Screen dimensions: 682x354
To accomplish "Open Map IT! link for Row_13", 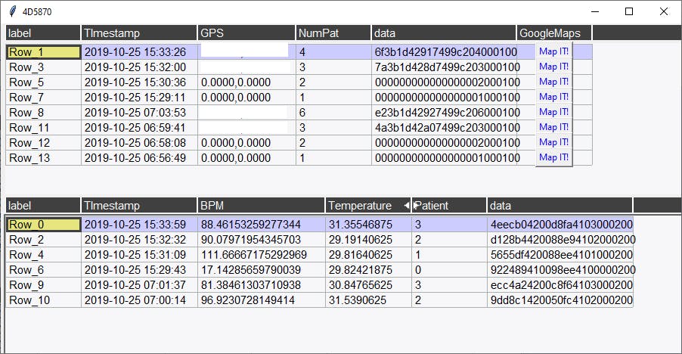I will click(553, 157).
